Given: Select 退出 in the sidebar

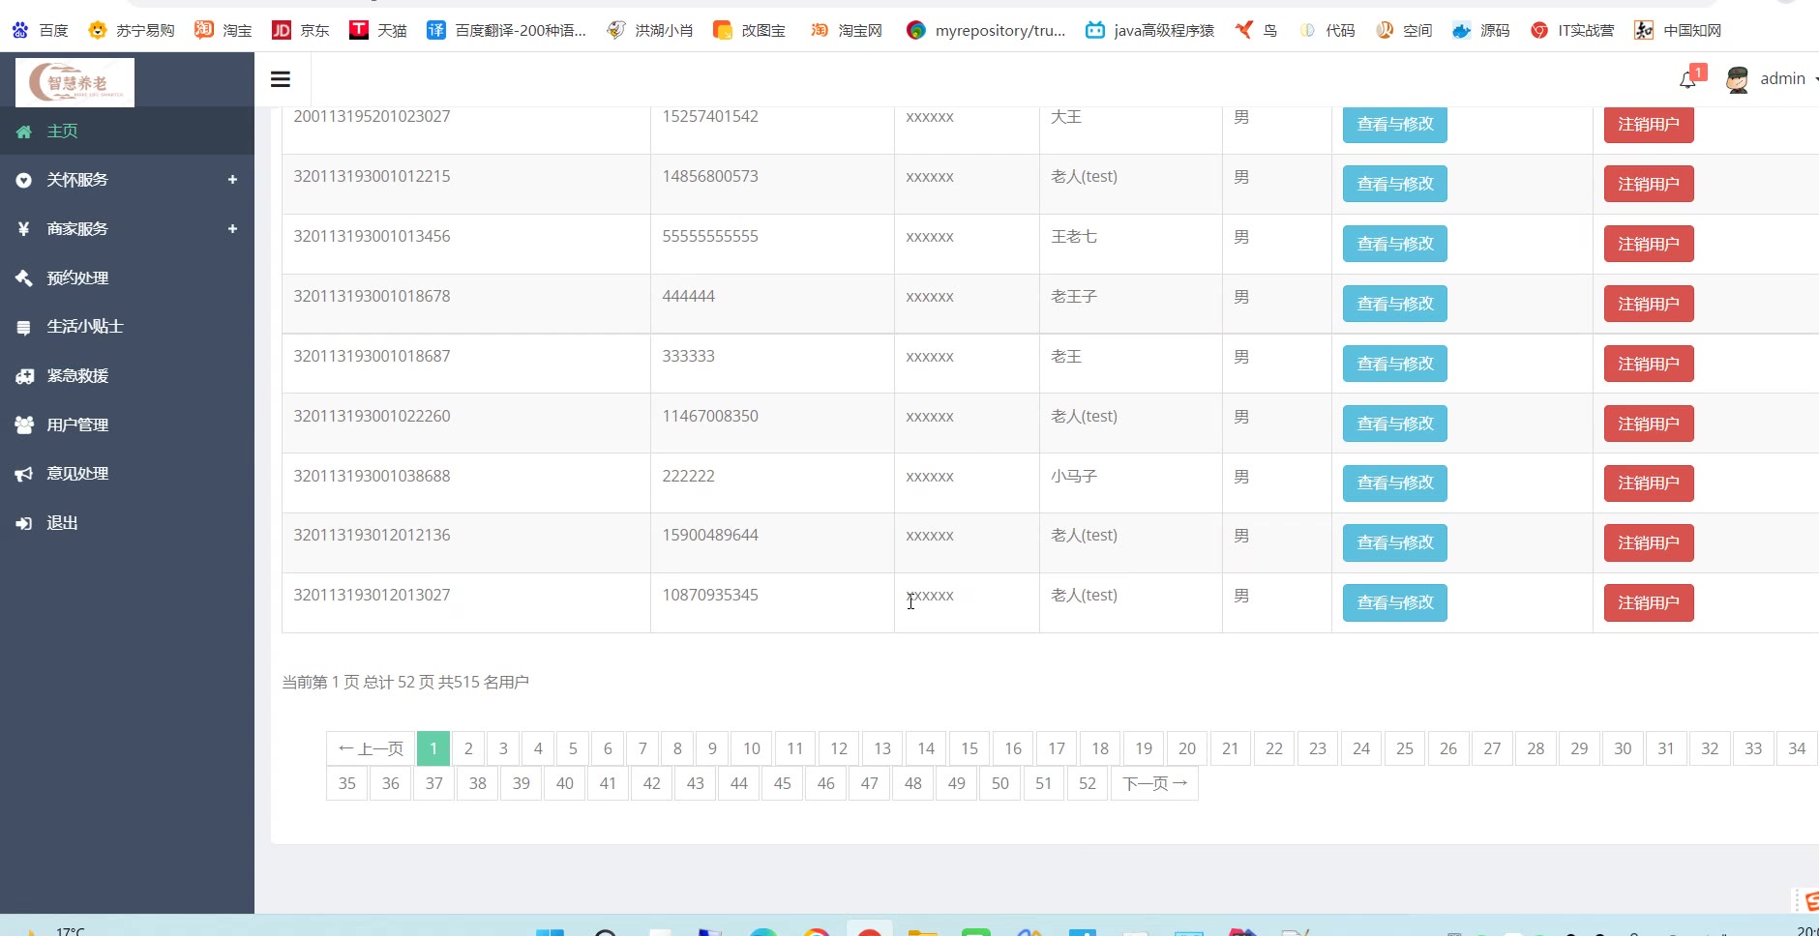Looking at the screenshot, I should coord(127,523).
